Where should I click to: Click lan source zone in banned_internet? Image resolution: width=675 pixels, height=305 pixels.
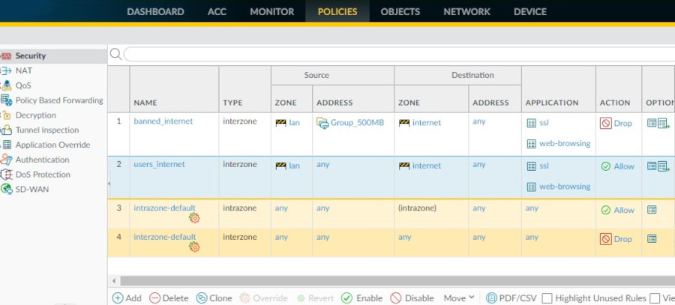tap(294, 123)
